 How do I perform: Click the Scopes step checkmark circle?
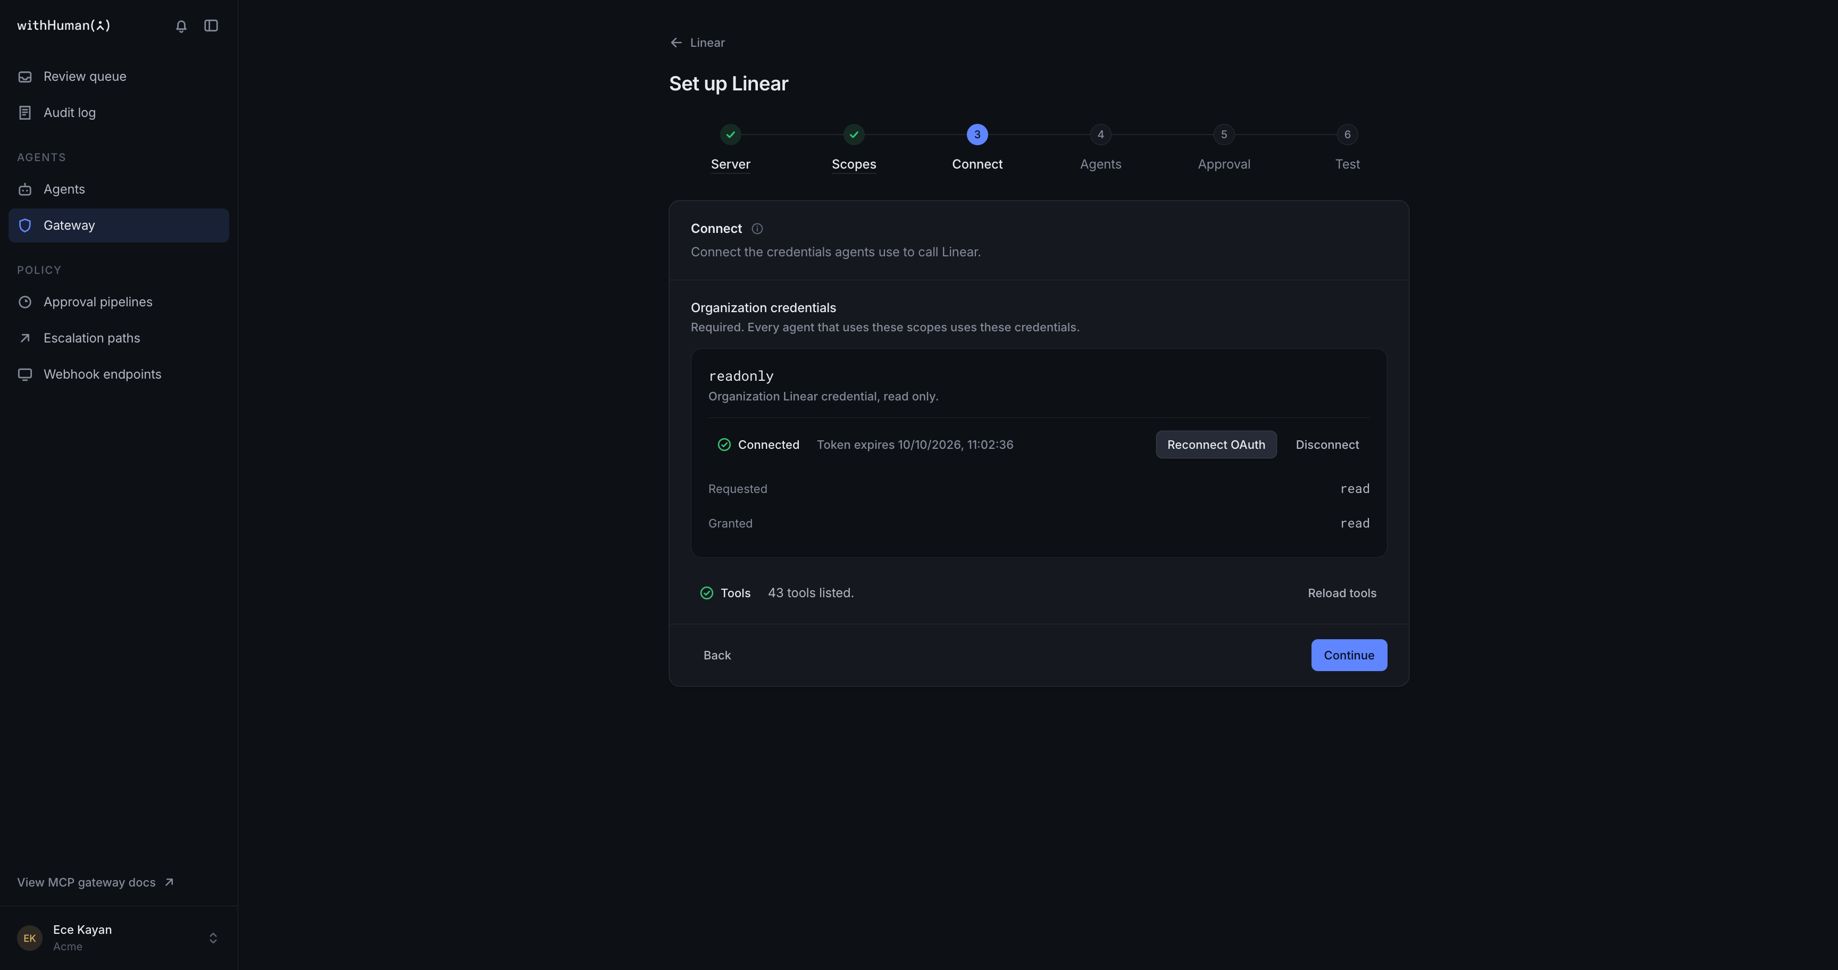tap(854, 134)
